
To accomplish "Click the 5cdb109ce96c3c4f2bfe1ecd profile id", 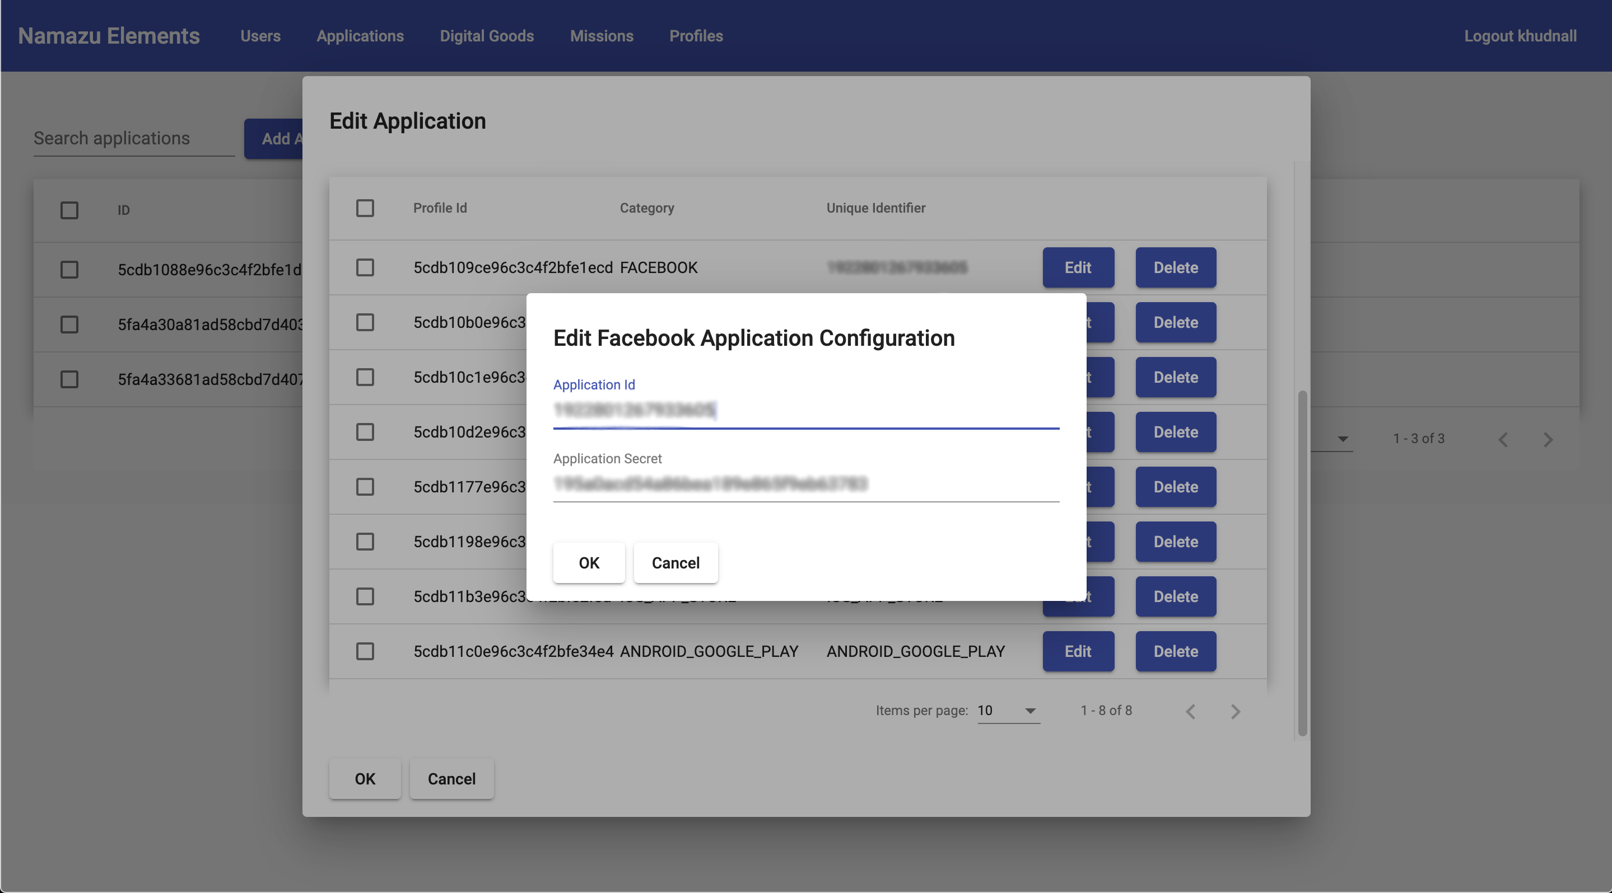I will tap(513, 267).
